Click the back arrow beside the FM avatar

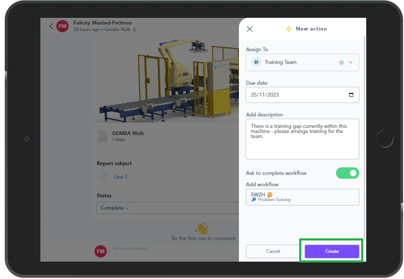tap(51, 26)
